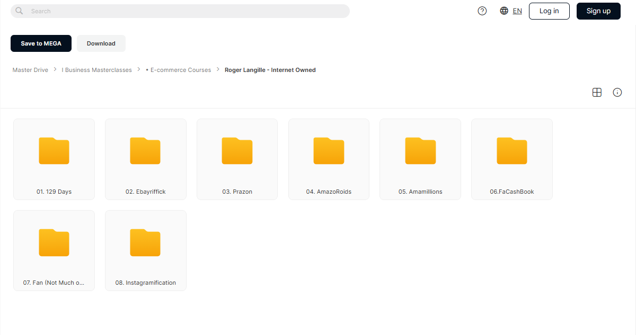The image size is (636, 335).
Task: Click the 01. 129 Days folder icon
Action: pos(54,151)
